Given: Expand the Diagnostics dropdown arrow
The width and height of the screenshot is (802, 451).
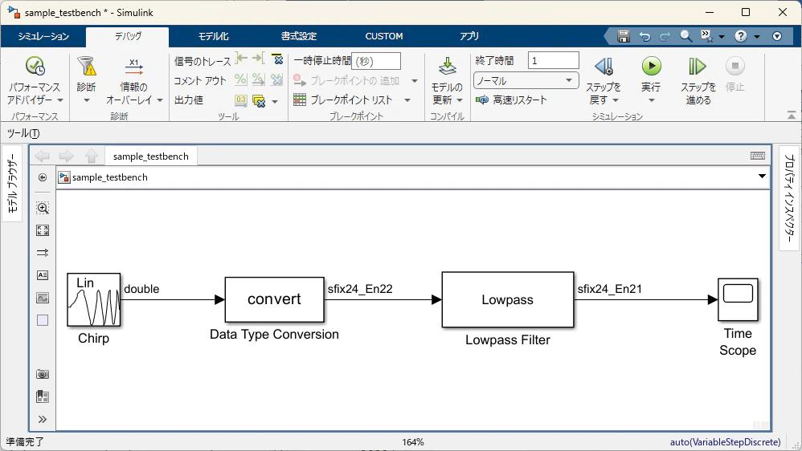Looking at the screenshot, I should [x=86, y=100].
